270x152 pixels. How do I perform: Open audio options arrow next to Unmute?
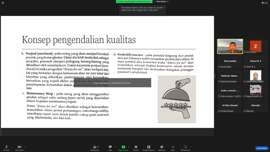tap(11, 147)
